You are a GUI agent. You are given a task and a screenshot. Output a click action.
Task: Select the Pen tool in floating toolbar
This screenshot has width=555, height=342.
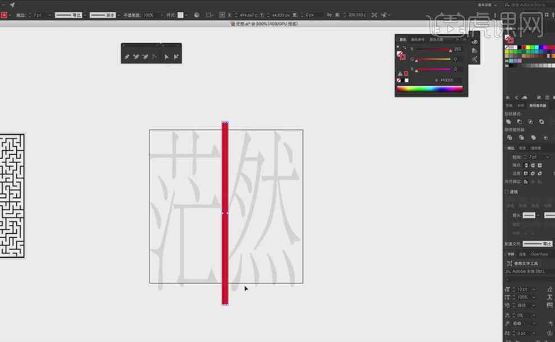(127, 57)
